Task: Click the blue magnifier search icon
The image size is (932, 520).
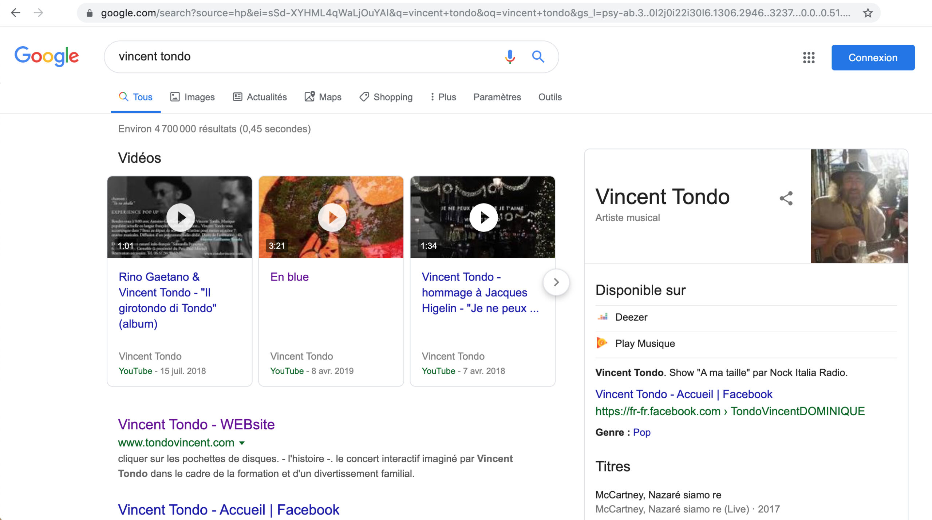Action: click(x=538, y=57)
